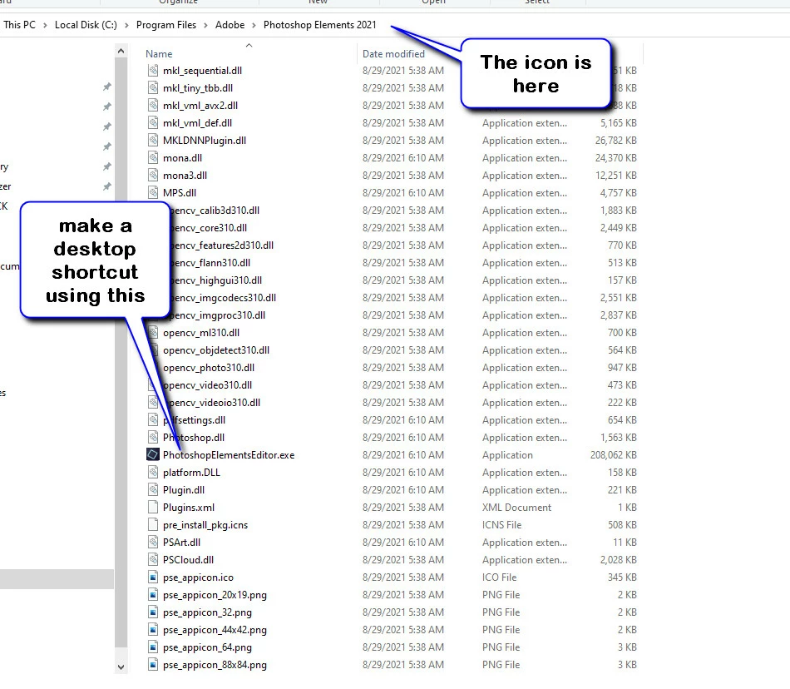This screenshot has width=790, height=689.
Task: Select the PSCloud.dll file name
Action: click(188, 559)
